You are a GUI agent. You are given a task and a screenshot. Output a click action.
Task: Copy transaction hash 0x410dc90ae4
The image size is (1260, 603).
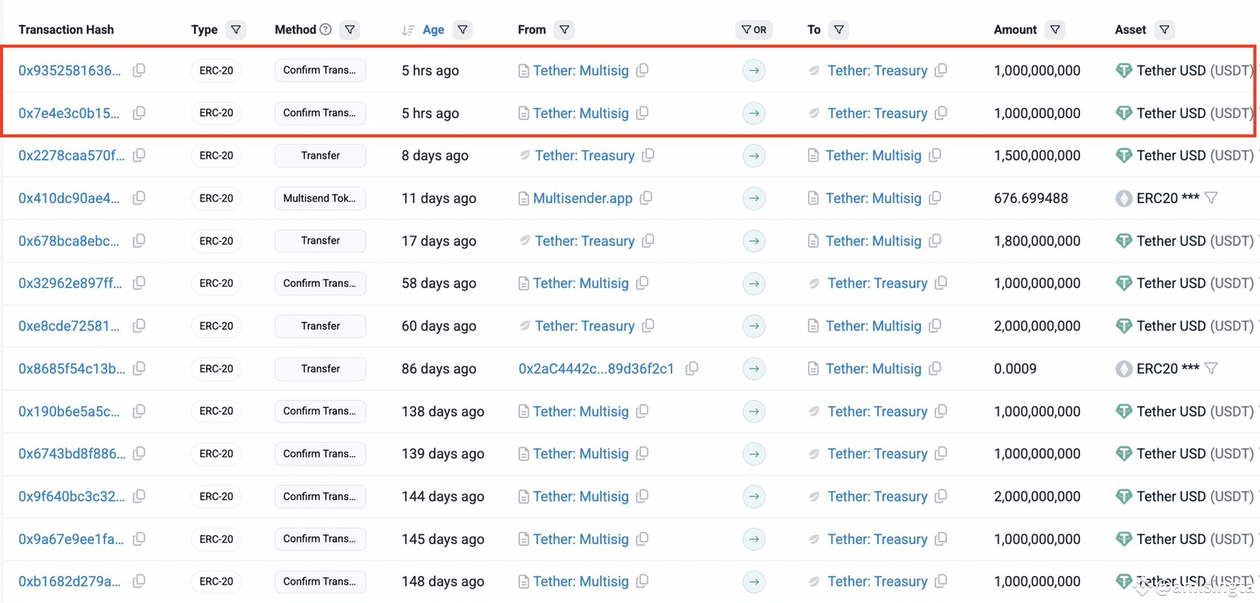point(139,198)
